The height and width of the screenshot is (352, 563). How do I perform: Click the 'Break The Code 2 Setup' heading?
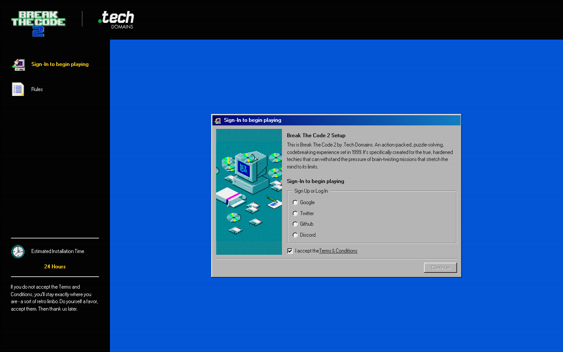(x=316, y=136)
